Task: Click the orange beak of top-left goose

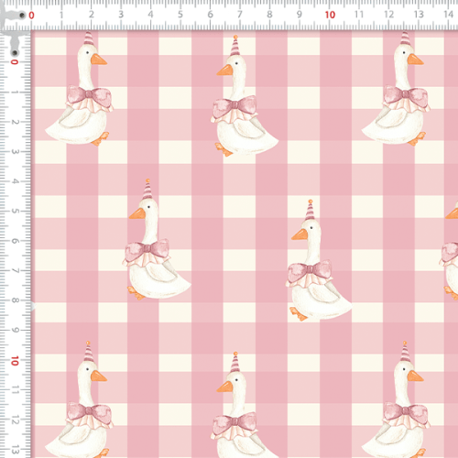Action: [98, 60]
